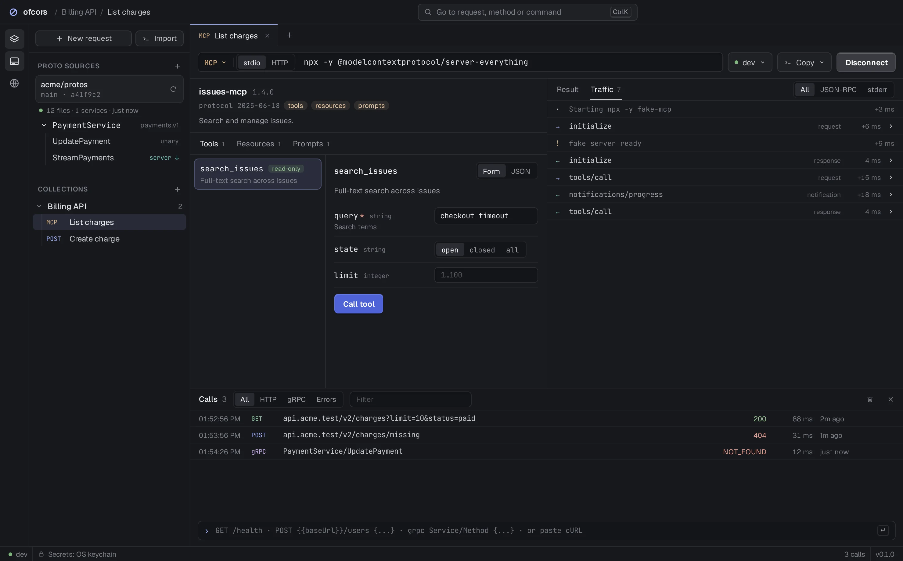
Task: Click the Call tool button
Action: [358, 304]
